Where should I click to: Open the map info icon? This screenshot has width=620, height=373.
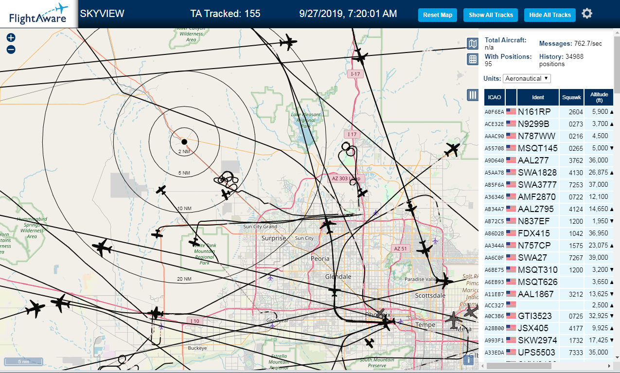coord(468,360)
